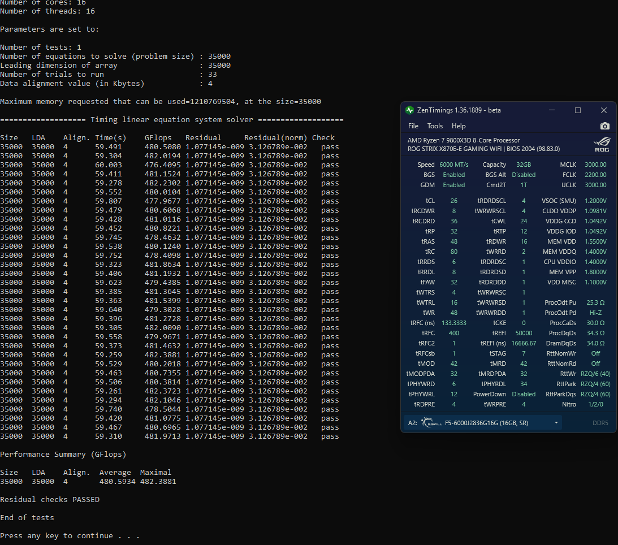Click the tSTAG value 7
Viewport: 618px width, 545px height.
[524, 354]
